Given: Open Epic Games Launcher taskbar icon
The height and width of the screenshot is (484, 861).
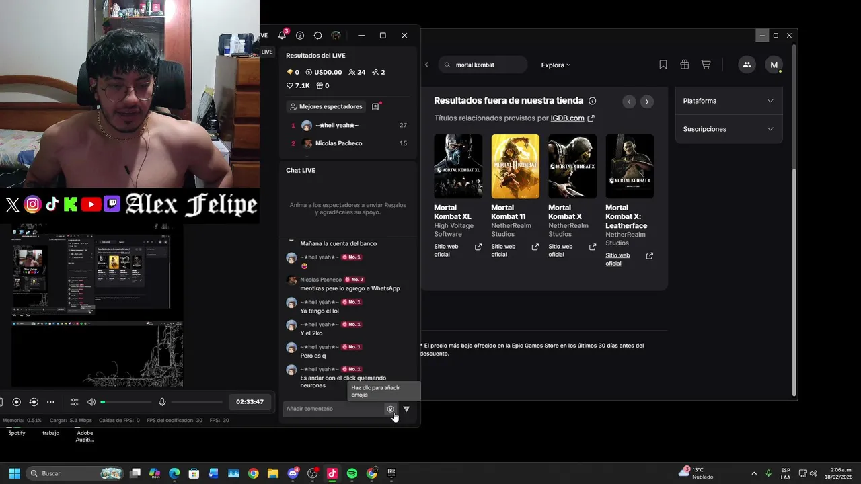Looking at the screenshot, I should click(x=391, y=473).
